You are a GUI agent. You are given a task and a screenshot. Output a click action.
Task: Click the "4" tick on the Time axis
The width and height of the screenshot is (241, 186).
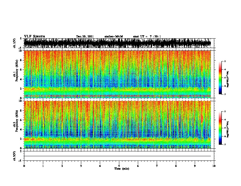point(100,166)
